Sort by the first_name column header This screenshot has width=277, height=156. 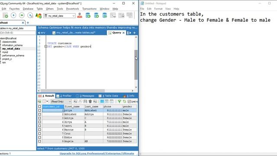click(x=74, y=107)
